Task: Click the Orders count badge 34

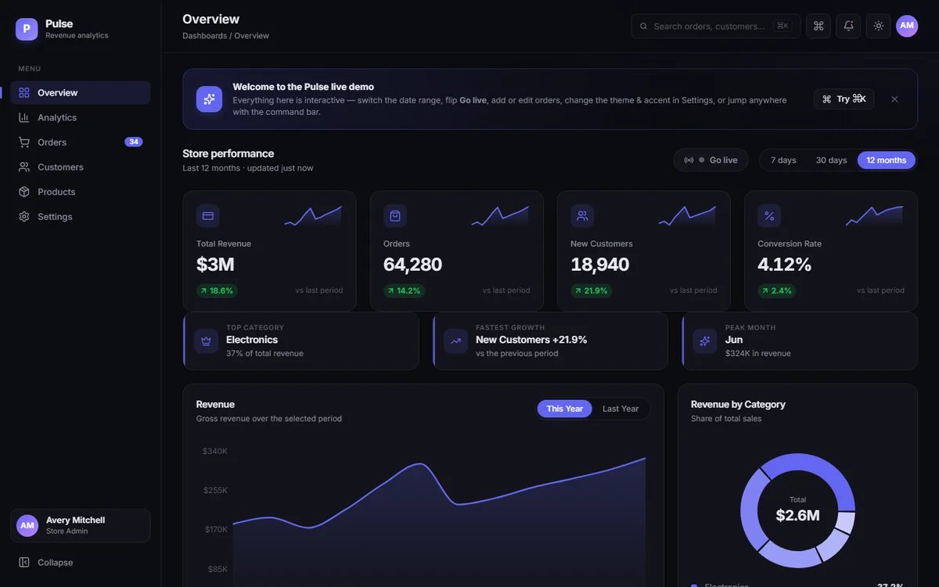Action: click(134, 142)
